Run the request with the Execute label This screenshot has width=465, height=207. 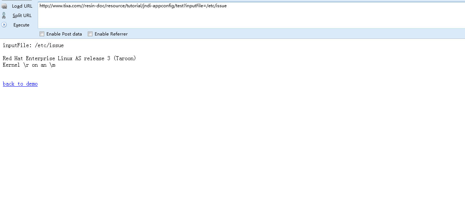21,25
